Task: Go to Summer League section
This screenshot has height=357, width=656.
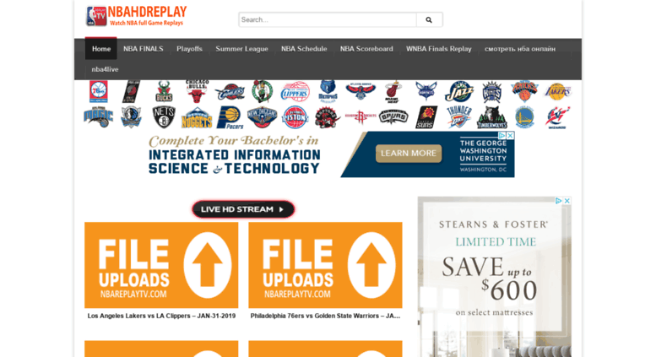Action: click(241, 49)
